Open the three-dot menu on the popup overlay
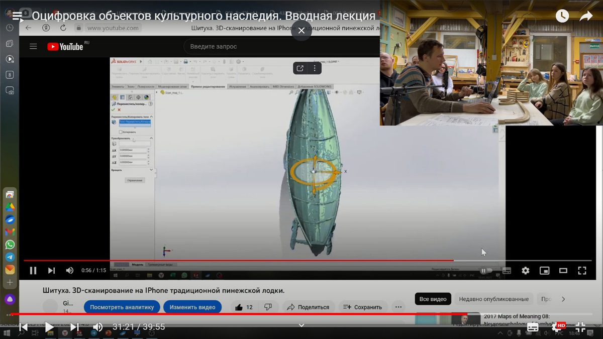 [315, 68]
